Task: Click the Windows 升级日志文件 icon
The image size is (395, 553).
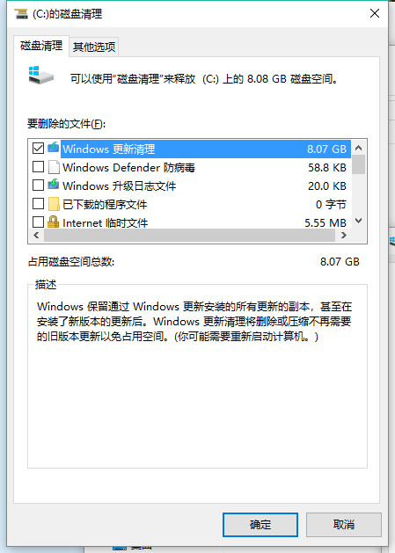Action: click(54, 185)
